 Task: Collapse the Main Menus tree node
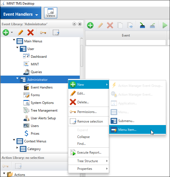pos(14,40)
